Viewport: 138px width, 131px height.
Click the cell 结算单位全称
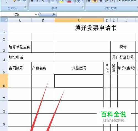[20, 47]
